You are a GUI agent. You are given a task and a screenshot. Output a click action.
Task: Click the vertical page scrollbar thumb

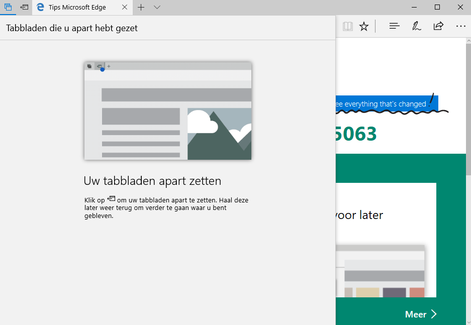468,111
